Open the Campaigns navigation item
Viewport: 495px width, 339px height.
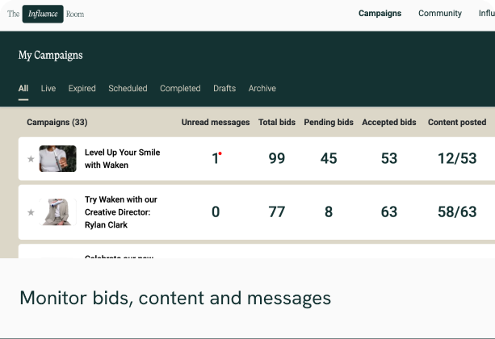point(380,14)
